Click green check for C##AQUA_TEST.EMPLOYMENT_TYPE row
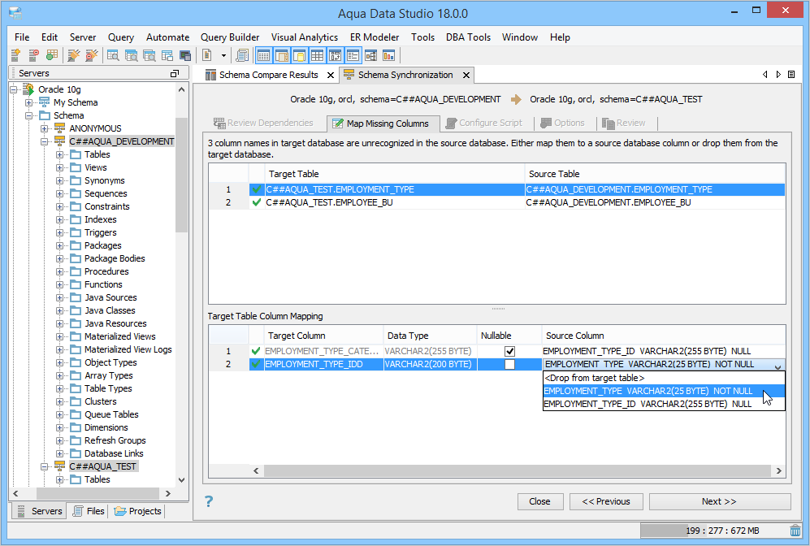The height and width of the screenshot is (546, 810). pos(256,189)
